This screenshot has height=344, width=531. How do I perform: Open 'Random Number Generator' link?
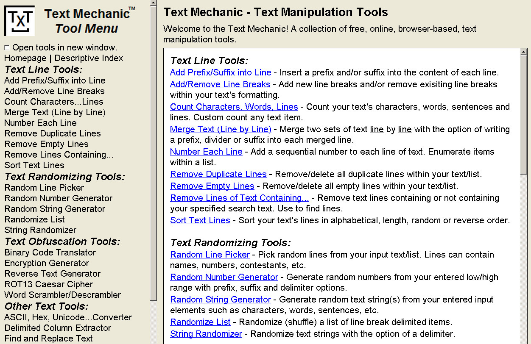coord(224,277)
